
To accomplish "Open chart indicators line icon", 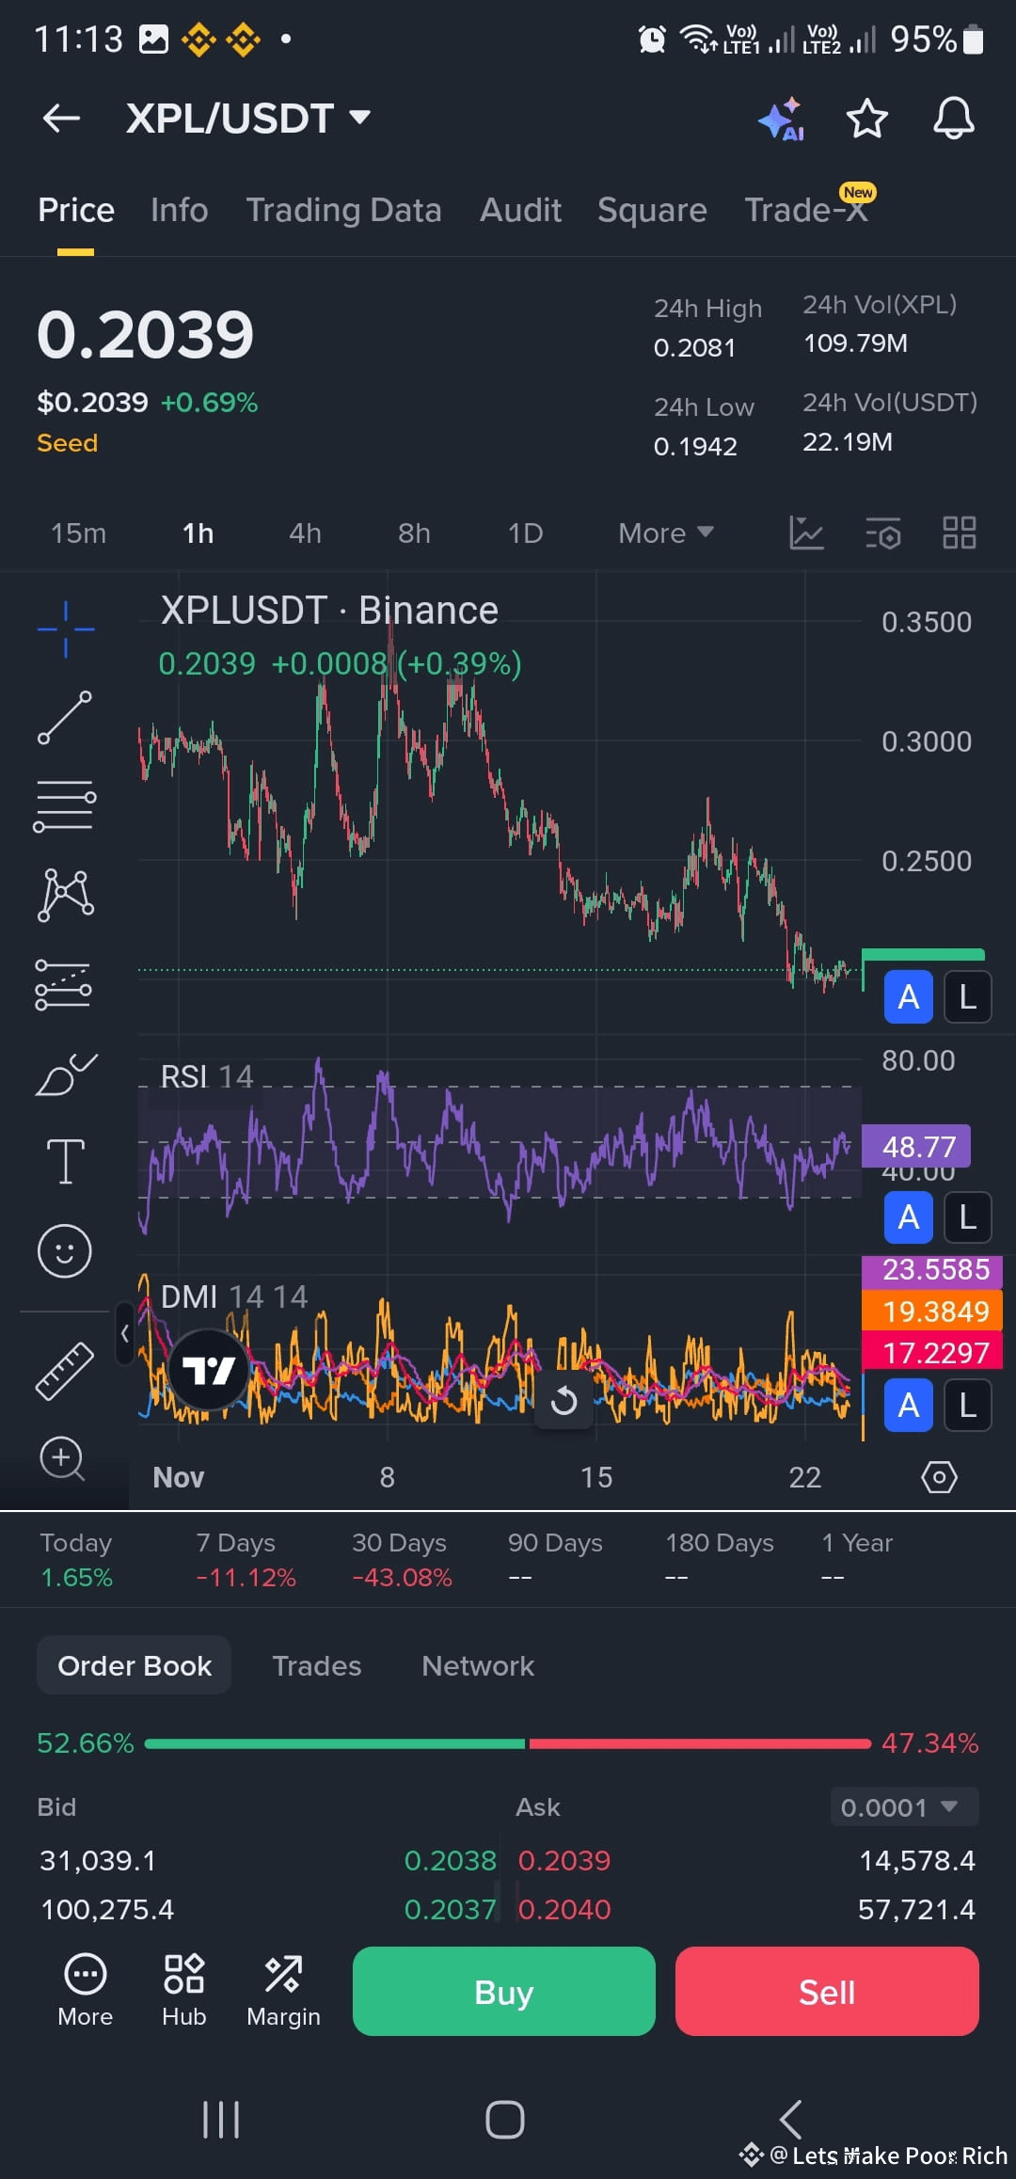I will (x=806, y=533).
